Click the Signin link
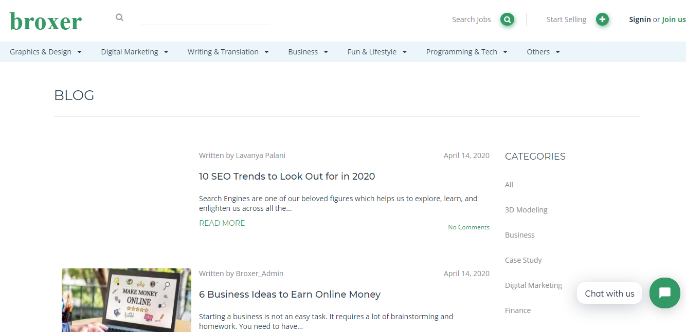This screenshot has width=686, height=332. [x=640, y=19]
